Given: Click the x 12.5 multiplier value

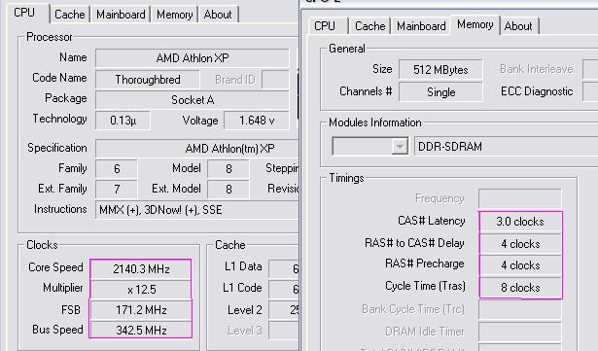Looking at the screenshot, I should (x=141, y=290).
